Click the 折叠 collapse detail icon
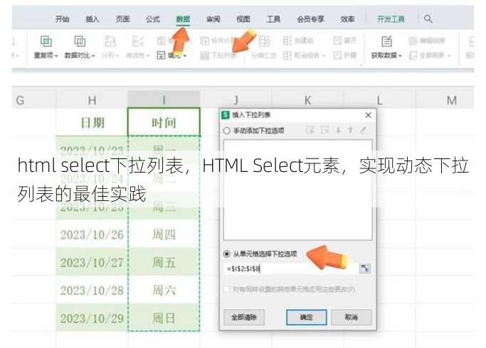This screenshot has height=348, width=486. tap(337, 55)
